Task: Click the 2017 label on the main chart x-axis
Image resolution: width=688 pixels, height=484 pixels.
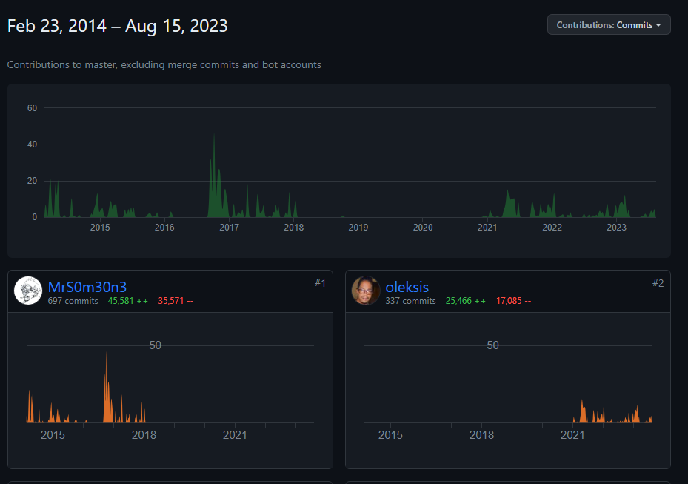Action: click(229, 228)
